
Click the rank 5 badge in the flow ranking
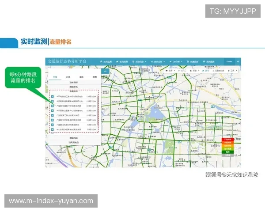[x=53, y=115]
